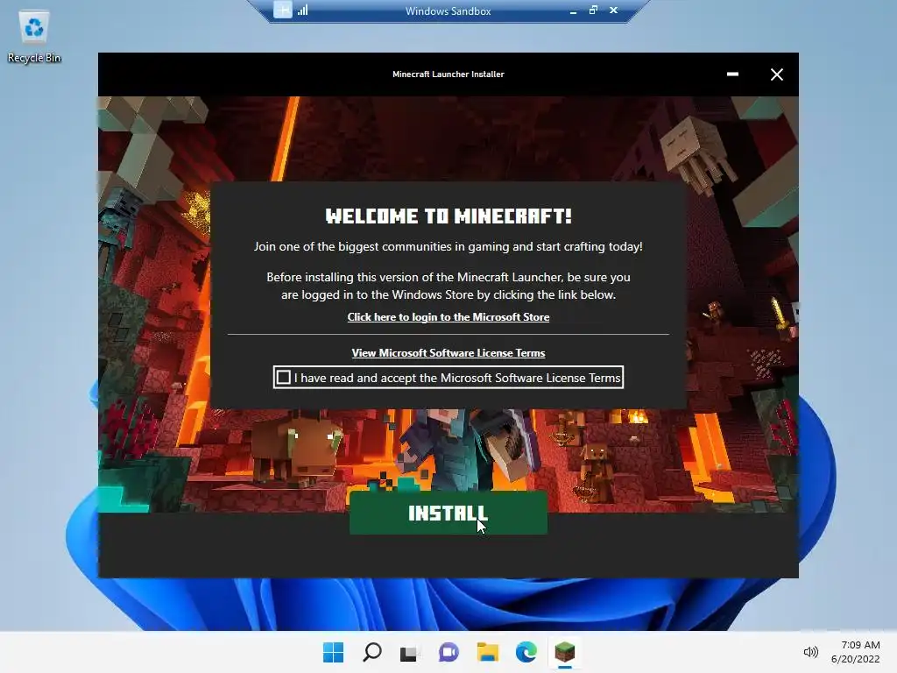Viewport: 897px width, 673px height.
Task: Select the Minecraft installer taskbar icon
Action: [x=565, y=652]
